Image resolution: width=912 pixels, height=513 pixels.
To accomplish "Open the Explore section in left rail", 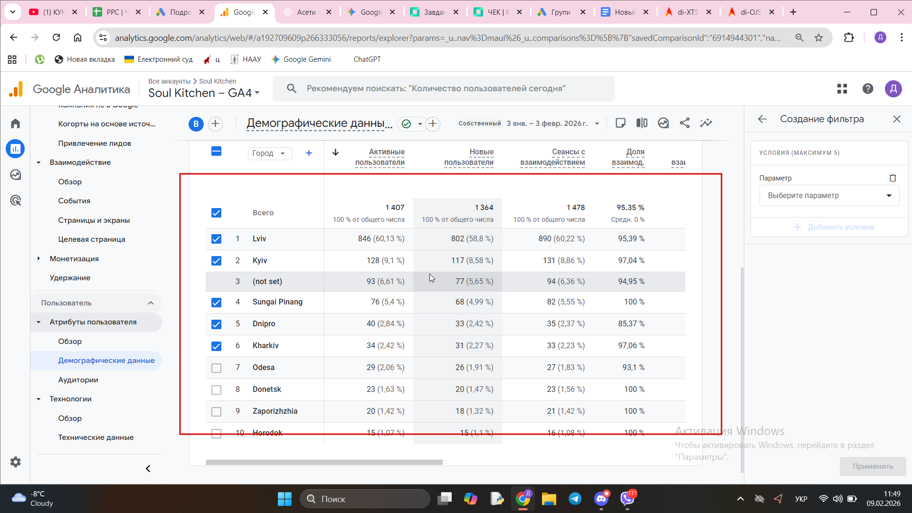I will pyautogui.click(x=16, y=175).
